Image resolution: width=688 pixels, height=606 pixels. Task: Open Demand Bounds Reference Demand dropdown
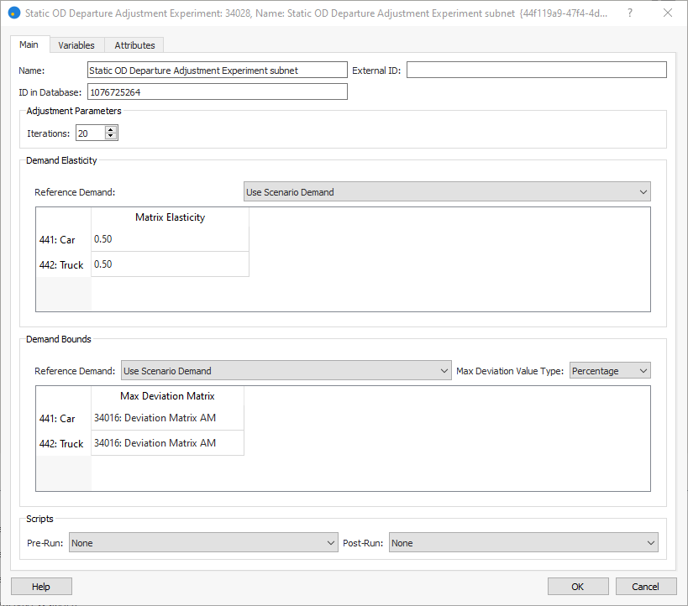[286, 371]
